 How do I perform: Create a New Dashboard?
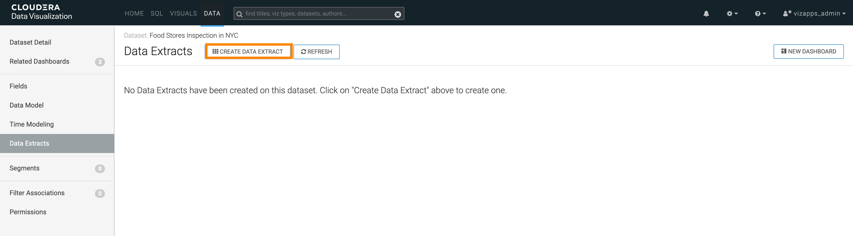click(x=808, y=52)
